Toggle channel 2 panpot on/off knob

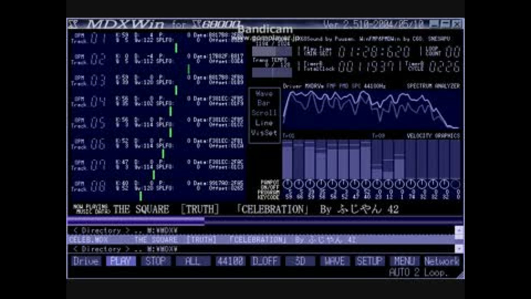(299, 184)
